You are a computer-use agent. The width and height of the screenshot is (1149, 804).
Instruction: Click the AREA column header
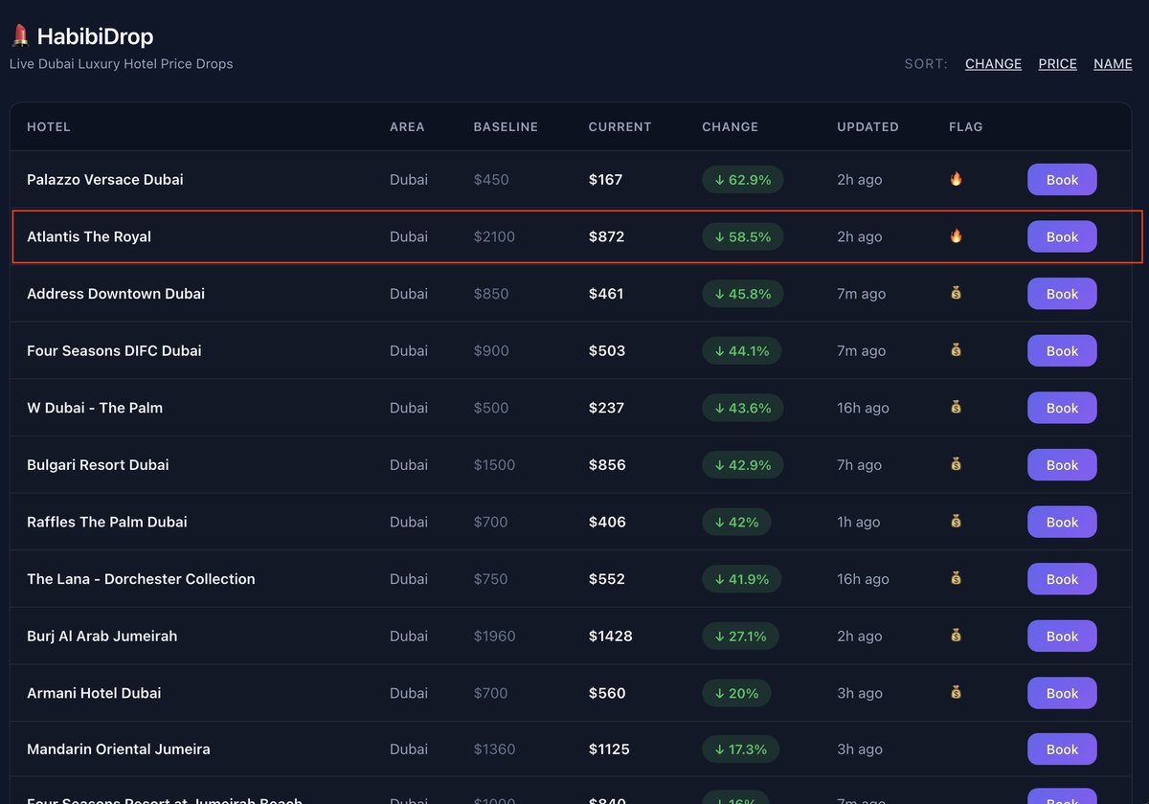(x=407, y=126)
